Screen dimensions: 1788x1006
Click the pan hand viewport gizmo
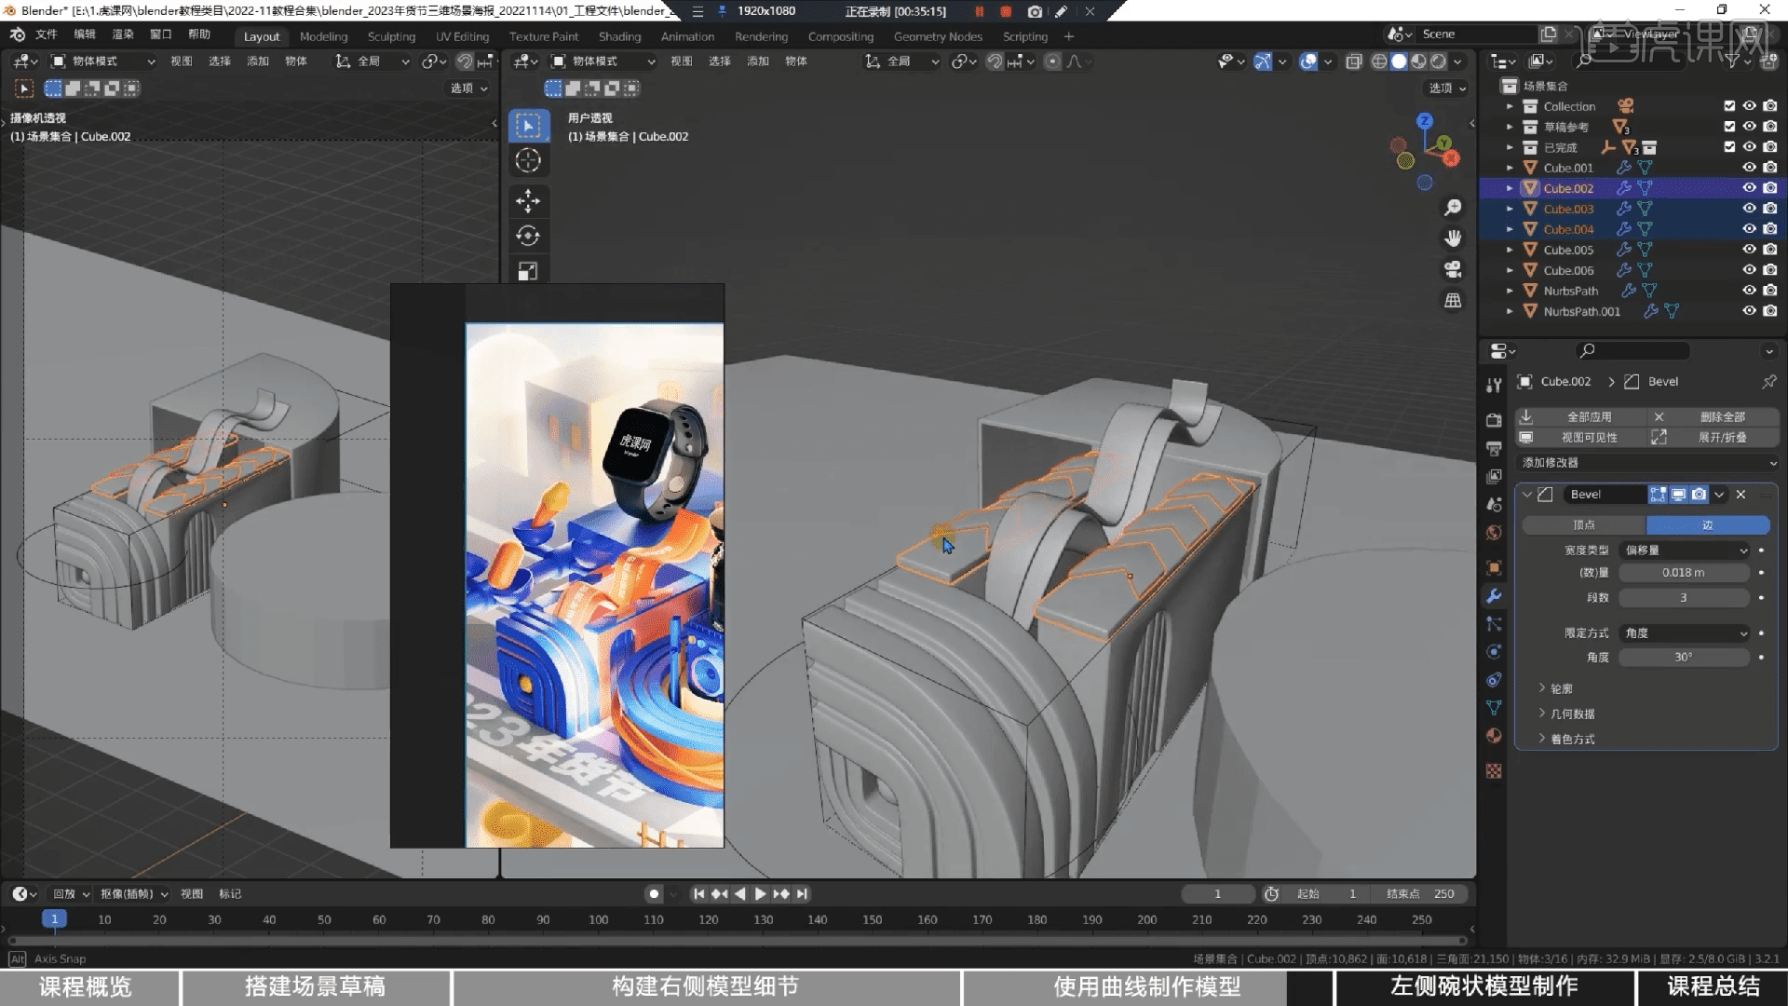click(1453, 238)
